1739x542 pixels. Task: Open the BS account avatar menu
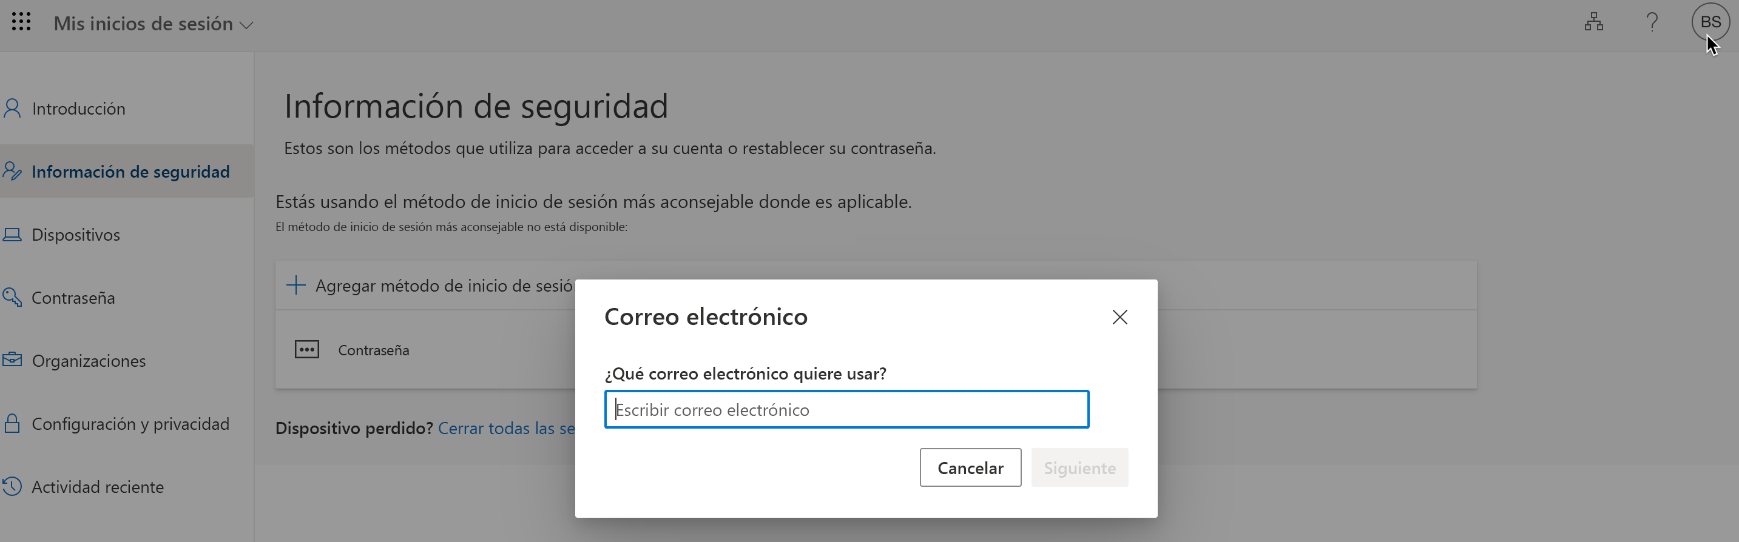[1710, 21]
